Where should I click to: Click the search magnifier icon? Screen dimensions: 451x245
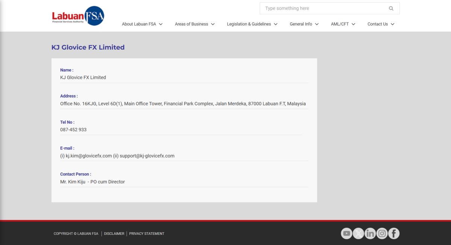tap(391, 8)
